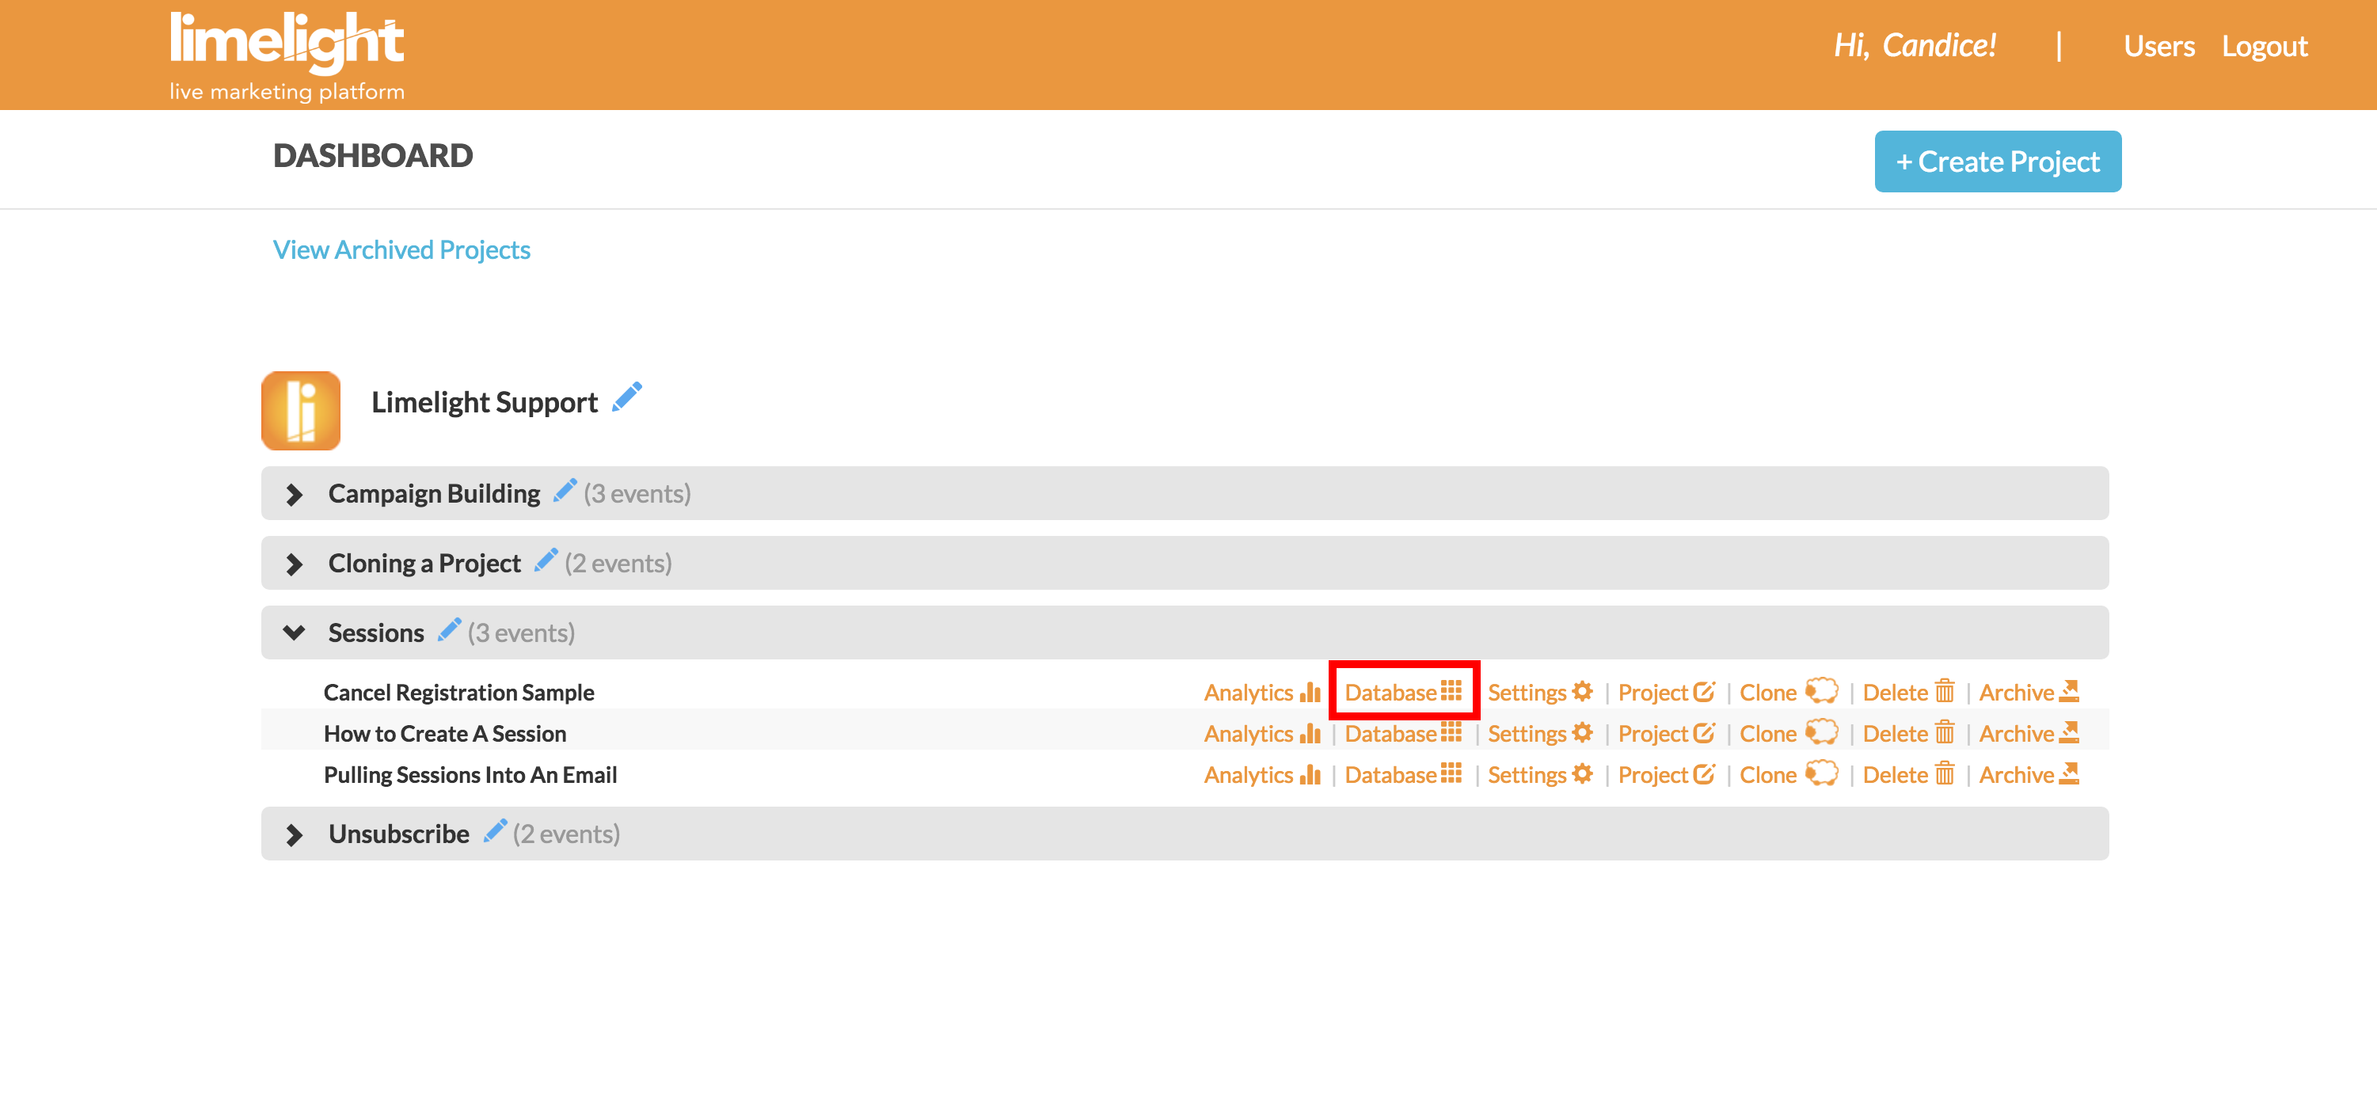The height and width of the screenshot is (1094, 2377).
Task: Clone the Cancel Registration Sample project
Action: point(1788,692)
